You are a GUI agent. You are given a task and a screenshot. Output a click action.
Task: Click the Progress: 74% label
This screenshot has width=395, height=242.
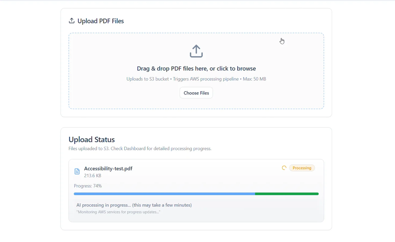click(88, 186)
